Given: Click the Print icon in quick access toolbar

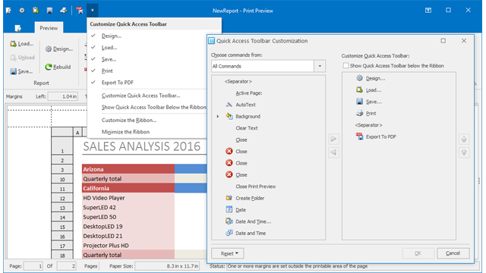Looking at the screenshot, I should click(64, 11).
